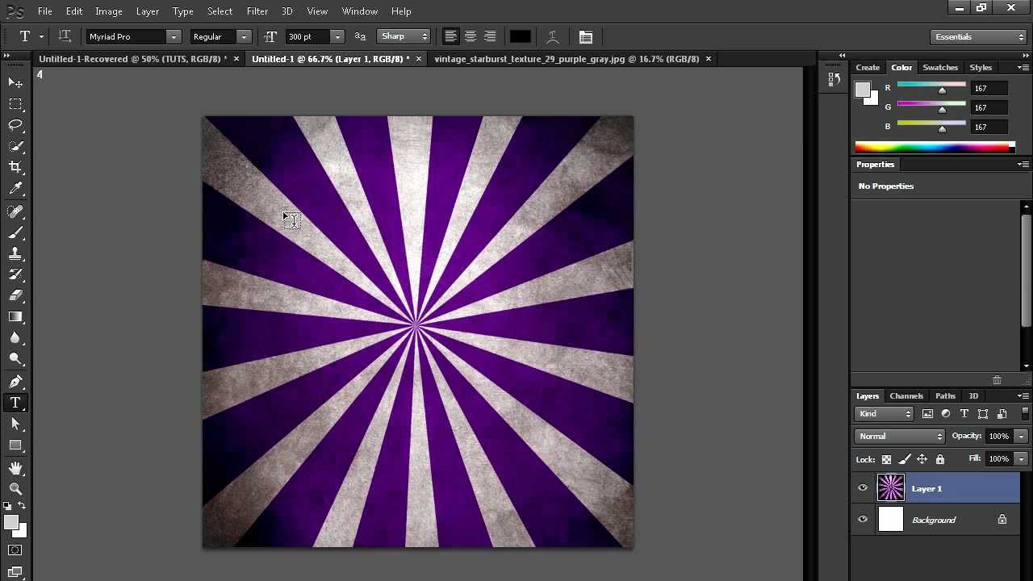Select the Path Selection tool

[15, 424]
